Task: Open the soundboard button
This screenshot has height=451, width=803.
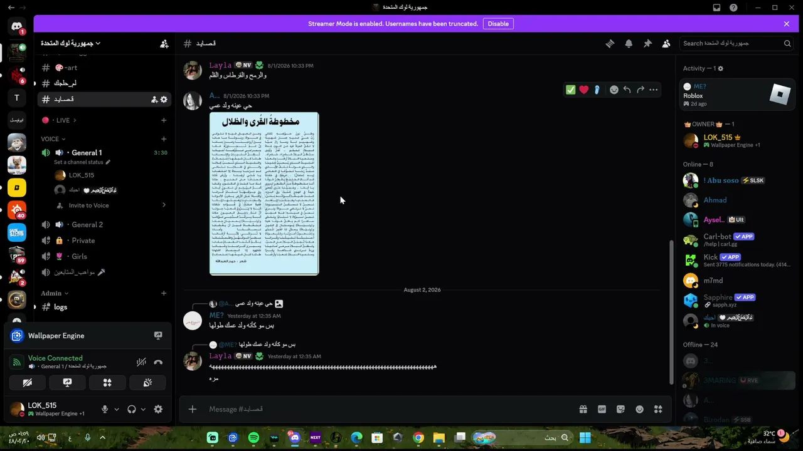Action: (147, 383)
